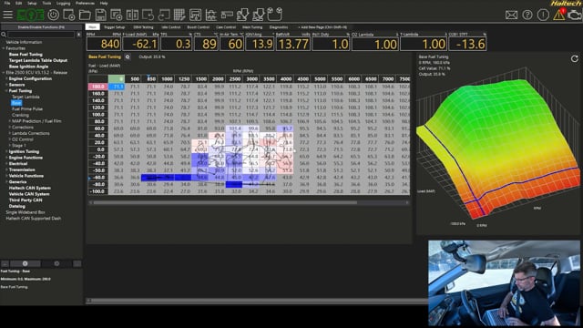Click Enable/Disable Functions button

41,27
